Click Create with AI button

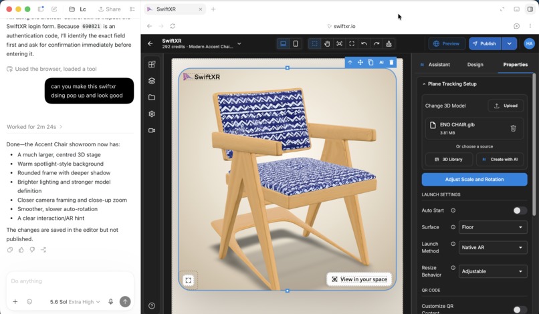[500, 160]
